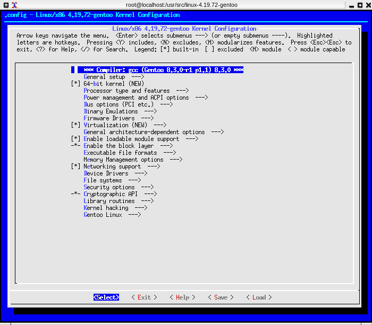
Task: Open the Gentoo Linux entry
Action: click(103, 215)
